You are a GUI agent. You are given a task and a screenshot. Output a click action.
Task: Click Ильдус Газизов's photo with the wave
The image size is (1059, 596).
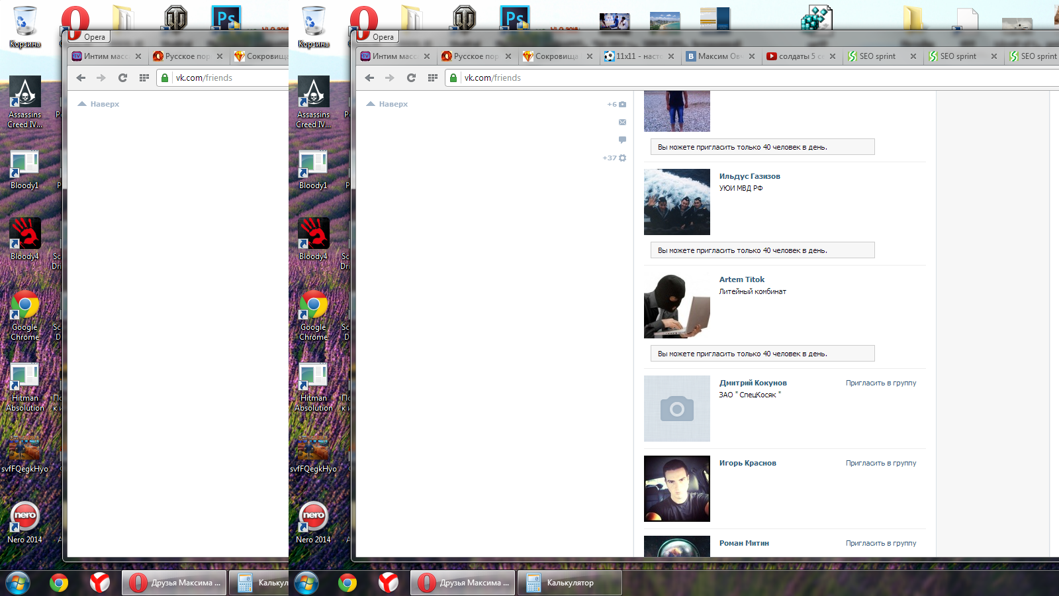[x=676, y=202]
